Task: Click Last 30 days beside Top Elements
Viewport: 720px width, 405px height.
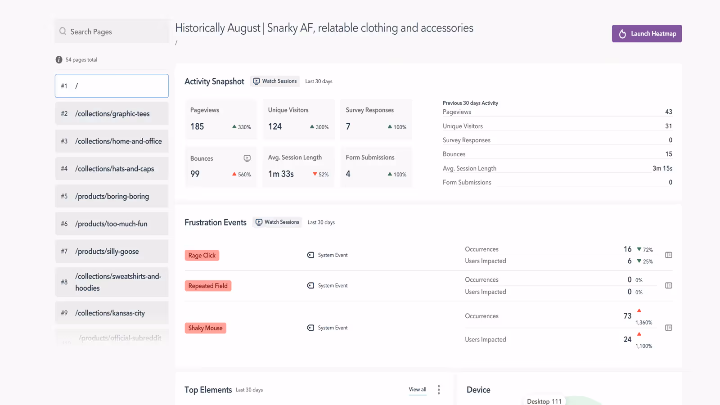Action: point(249,390)
